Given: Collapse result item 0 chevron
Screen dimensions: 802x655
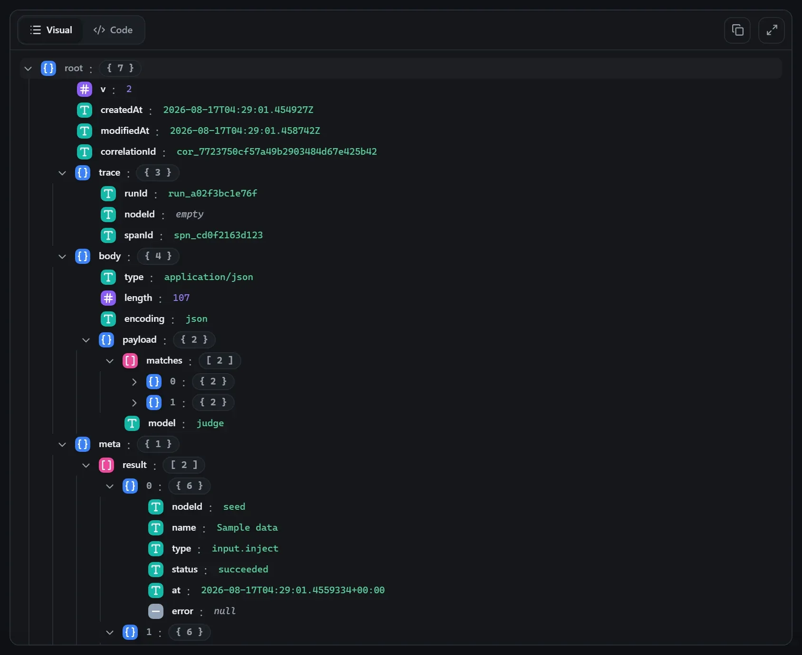Looking at the screenshot, I should click(110, 486).
